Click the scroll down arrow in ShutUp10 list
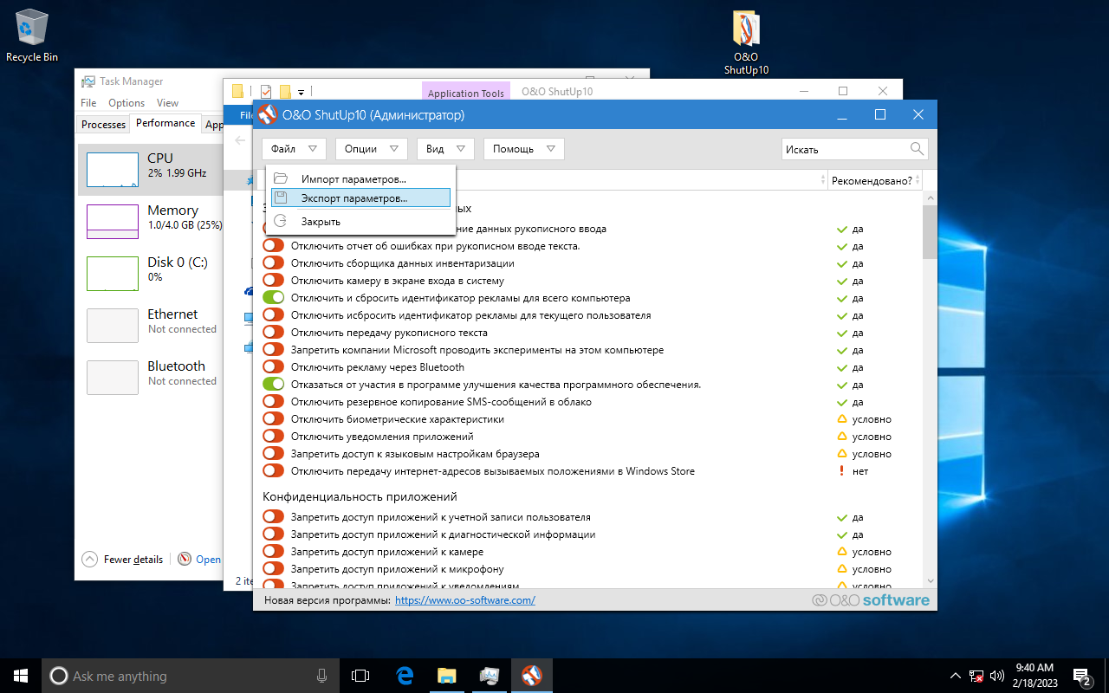This screenshot has width=1109, height=693. pyautogui.click(x=930, y=580)
